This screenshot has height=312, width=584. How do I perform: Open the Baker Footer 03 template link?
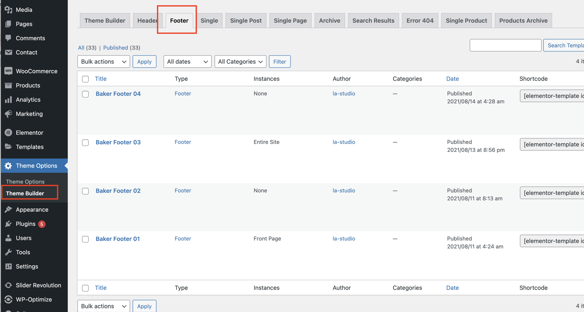click(x=118, y=142)
